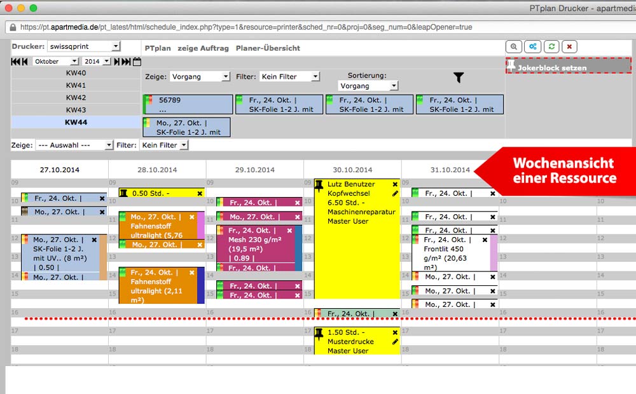
Task: Click the Jokerblock setzen button
Action: 568,66
